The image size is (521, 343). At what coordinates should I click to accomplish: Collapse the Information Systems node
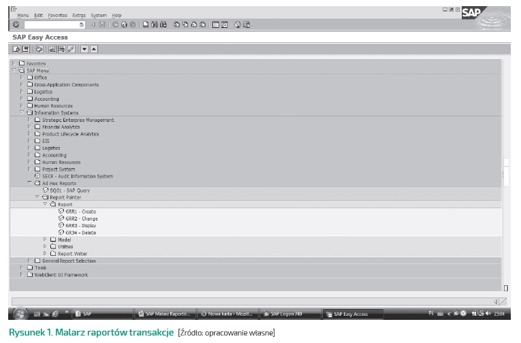coord(22,112)
